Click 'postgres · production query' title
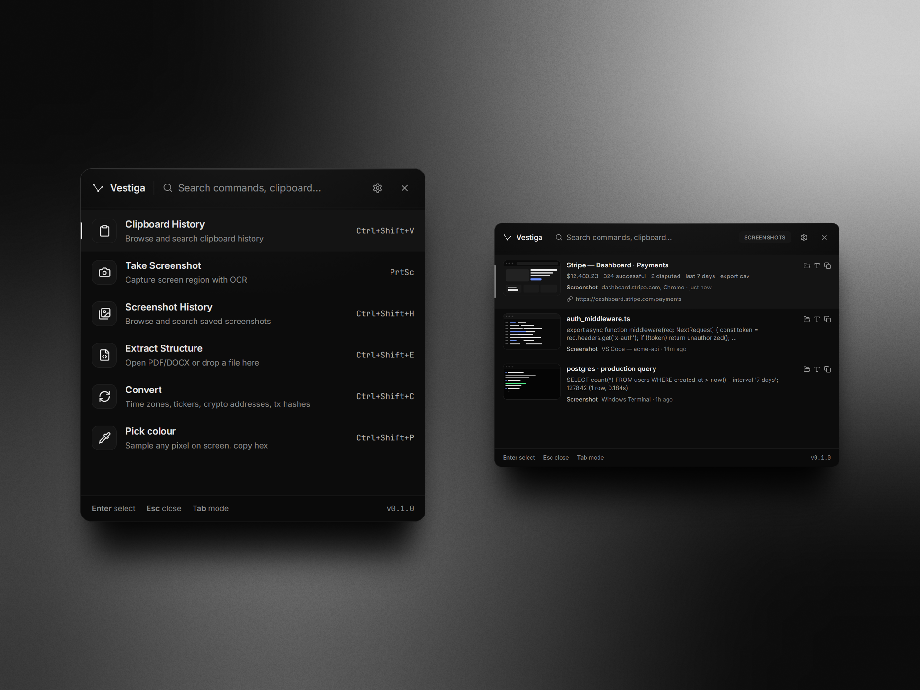The height and width of the screenshot is (690, 920). click(x=611, y=369)
